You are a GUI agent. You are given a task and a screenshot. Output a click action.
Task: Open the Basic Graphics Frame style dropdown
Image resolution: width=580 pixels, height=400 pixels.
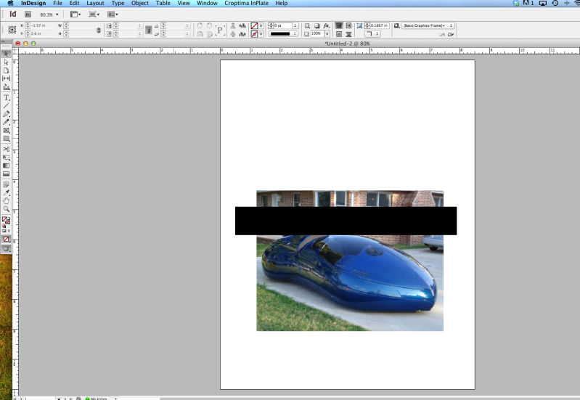click(x=428, y=25)
